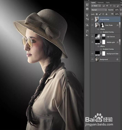Click mask link icon on Background Color layer
Image resolution: width=122 pixels, height=130 pixels.
pyautogui.click(x=101, y=53)
